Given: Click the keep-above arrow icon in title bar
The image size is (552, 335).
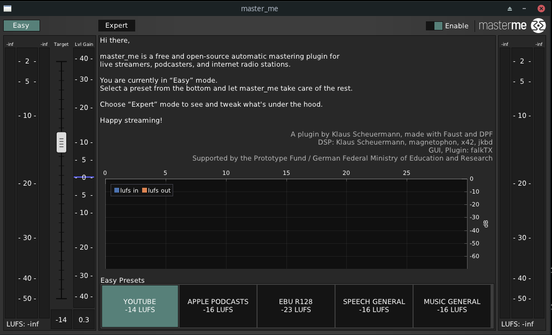Looking at the screenshot, I should pyautogui.click(x=510, y=9).
